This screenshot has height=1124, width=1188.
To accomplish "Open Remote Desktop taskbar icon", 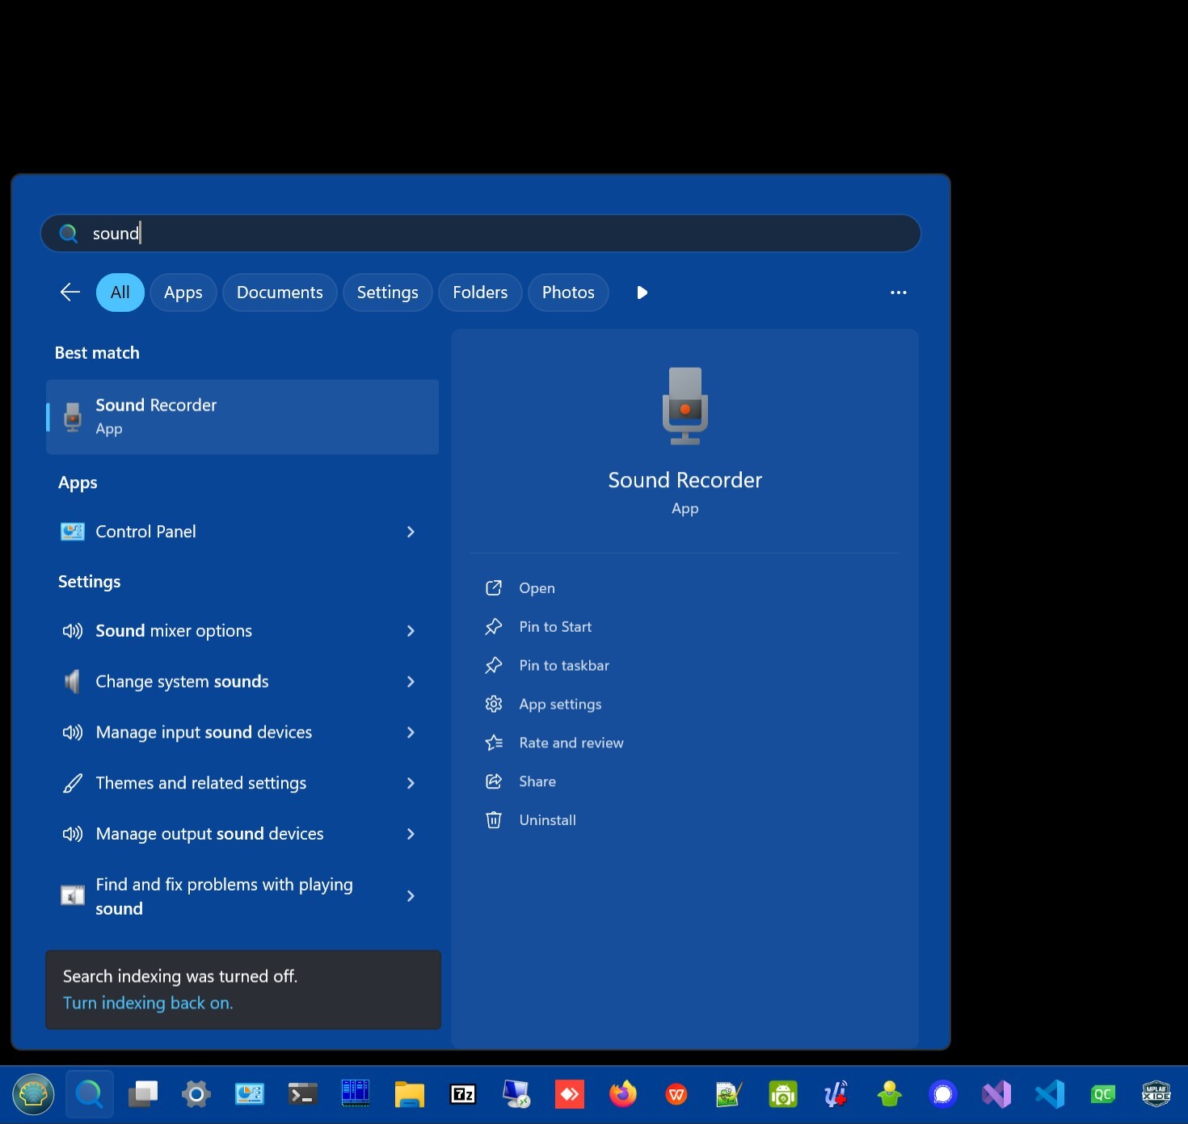I will tap(516, 1095).
